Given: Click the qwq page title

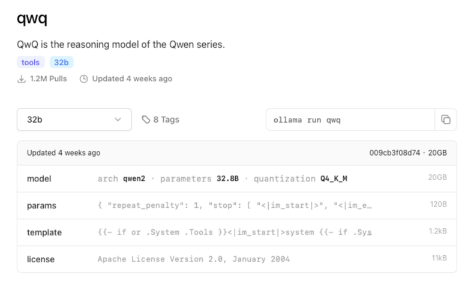Looking at the screenshot, I should point(32,19).
